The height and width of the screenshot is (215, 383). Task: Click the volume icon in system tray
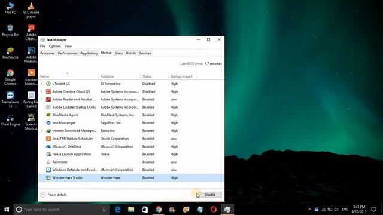click(336, 210)
